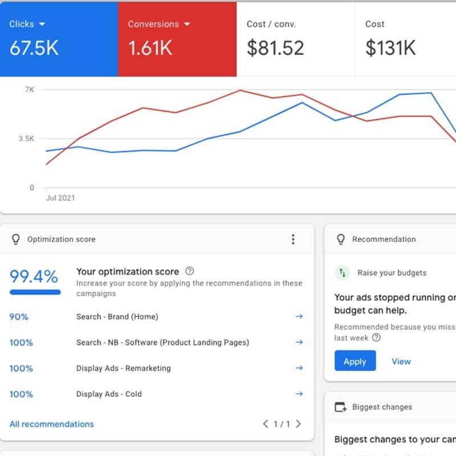Click the Raise your budgets arrows icon

[342, 272]
